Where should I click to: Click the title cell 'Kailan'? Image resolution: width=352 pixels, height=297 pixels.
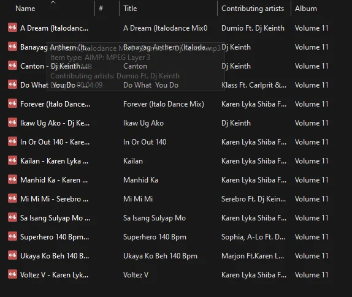click(133, 161)
